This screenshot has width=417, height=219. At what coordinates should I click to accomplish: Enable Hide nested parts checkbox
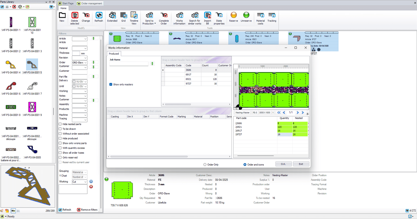tap(60, 124)
